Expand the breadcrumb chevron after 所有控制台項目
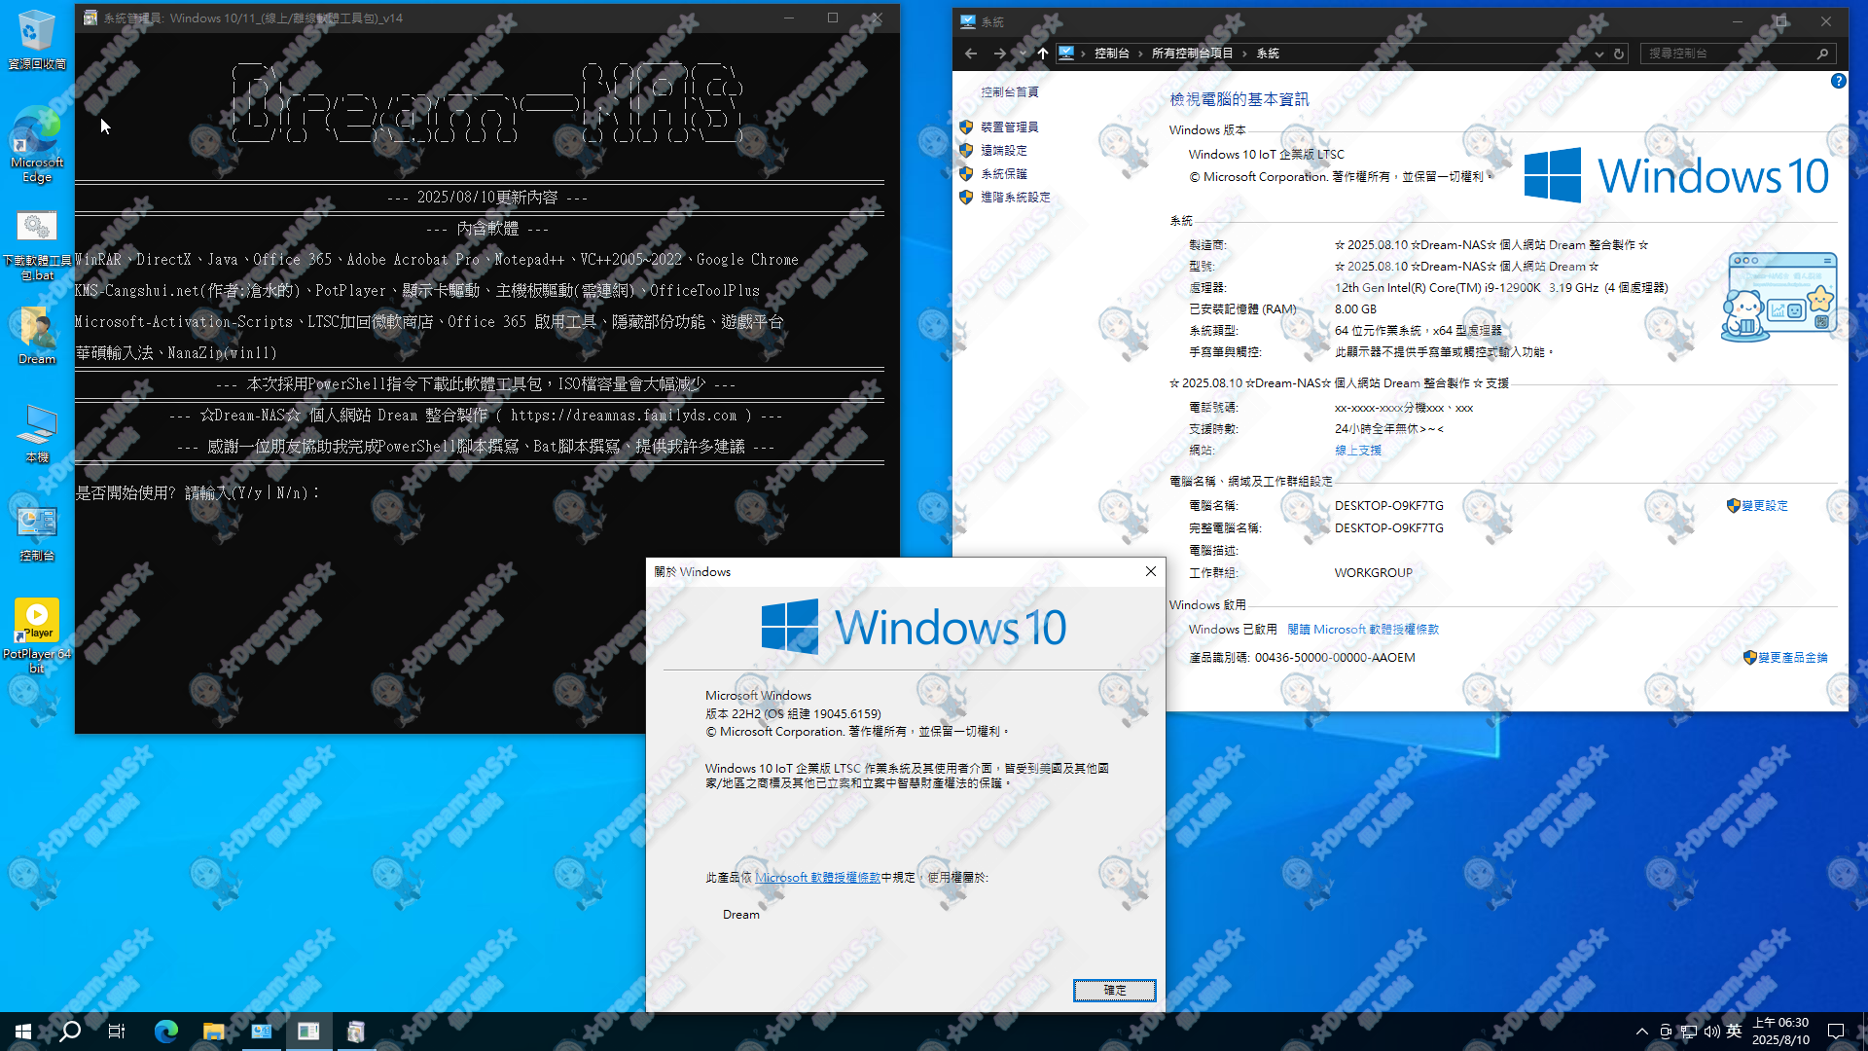Viewport: 1868px width, 1051px height. point(1243,54)
